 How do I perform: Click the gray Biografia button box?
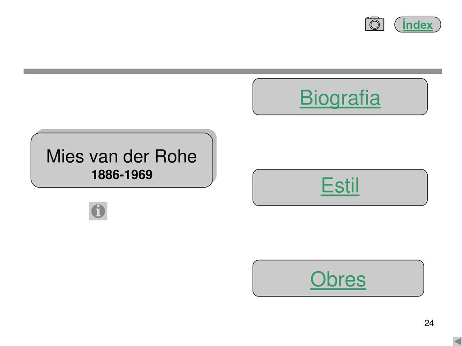coord(340,97)
